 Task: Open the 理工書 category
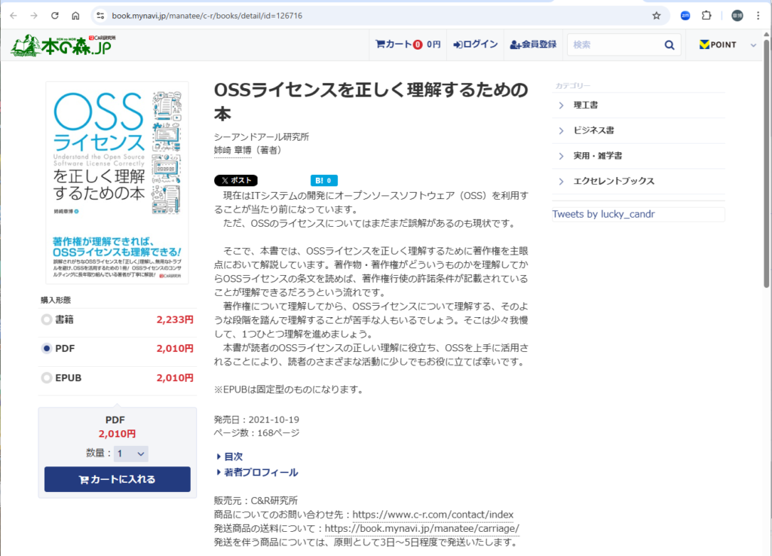(x=586, y=105)
